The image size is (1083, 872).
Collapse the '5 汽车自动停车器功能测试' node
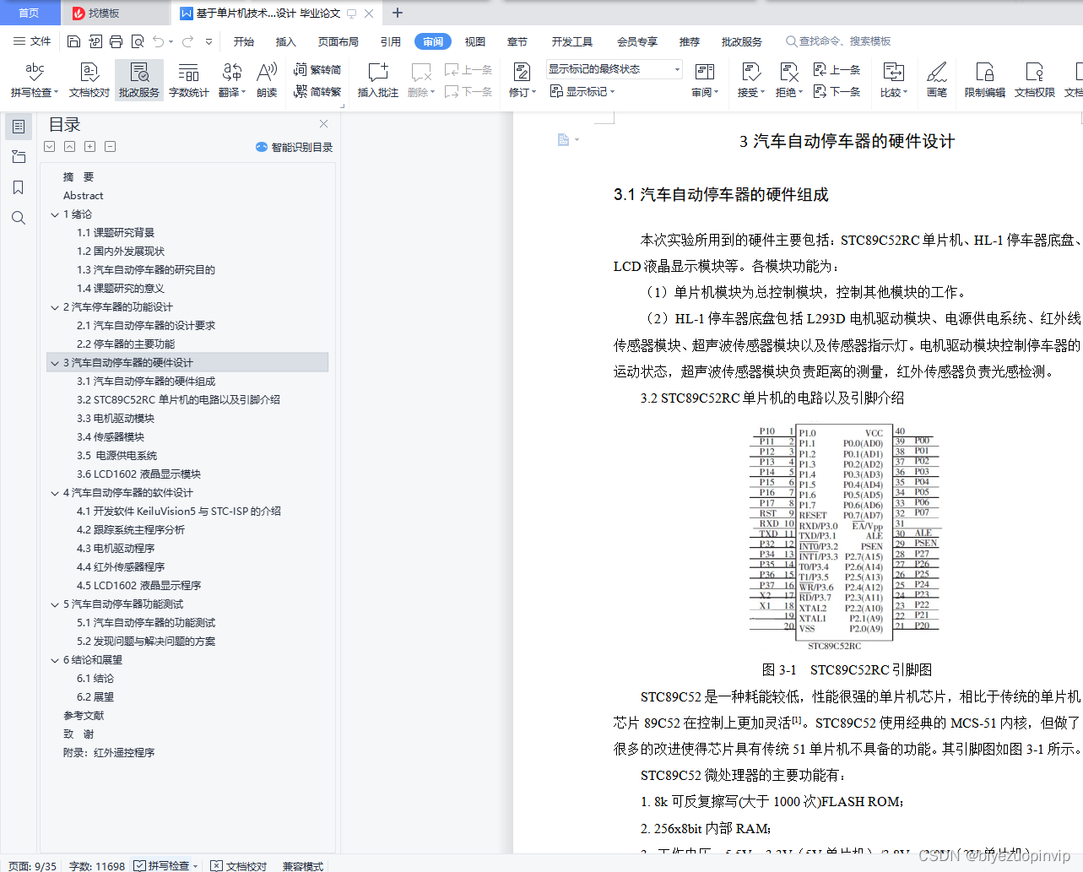click(x=55, y=604)
